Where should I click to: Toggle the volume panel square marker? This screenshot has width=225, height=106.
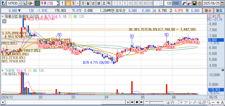click(x=2, y=70)
